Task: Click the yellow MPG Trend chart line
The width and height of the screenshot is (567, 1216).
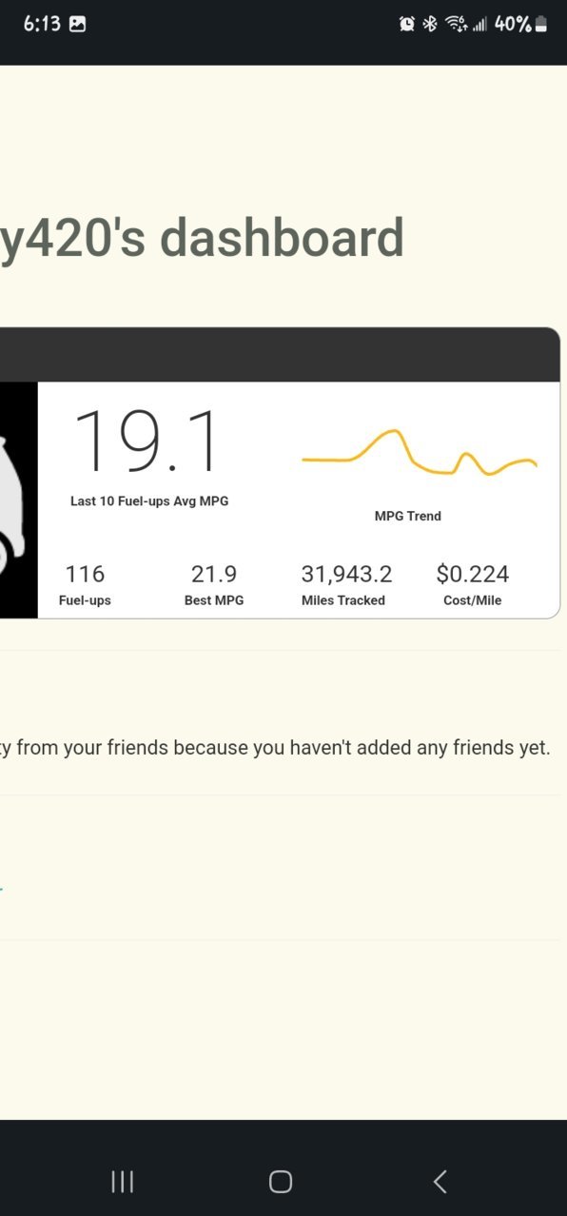Action: pos(420,453)
